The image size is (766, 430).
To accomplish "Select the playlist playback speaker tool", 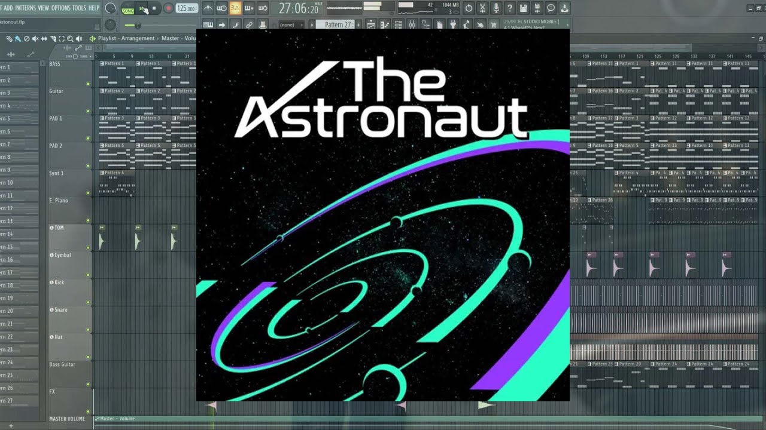I will [79, 38].
